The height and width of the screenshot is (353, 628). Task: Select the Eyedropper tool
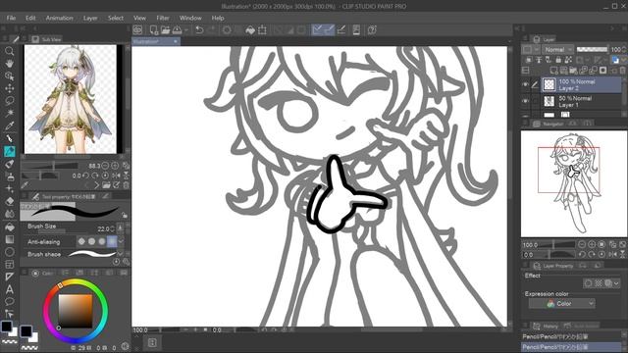(x=9, y=126)
